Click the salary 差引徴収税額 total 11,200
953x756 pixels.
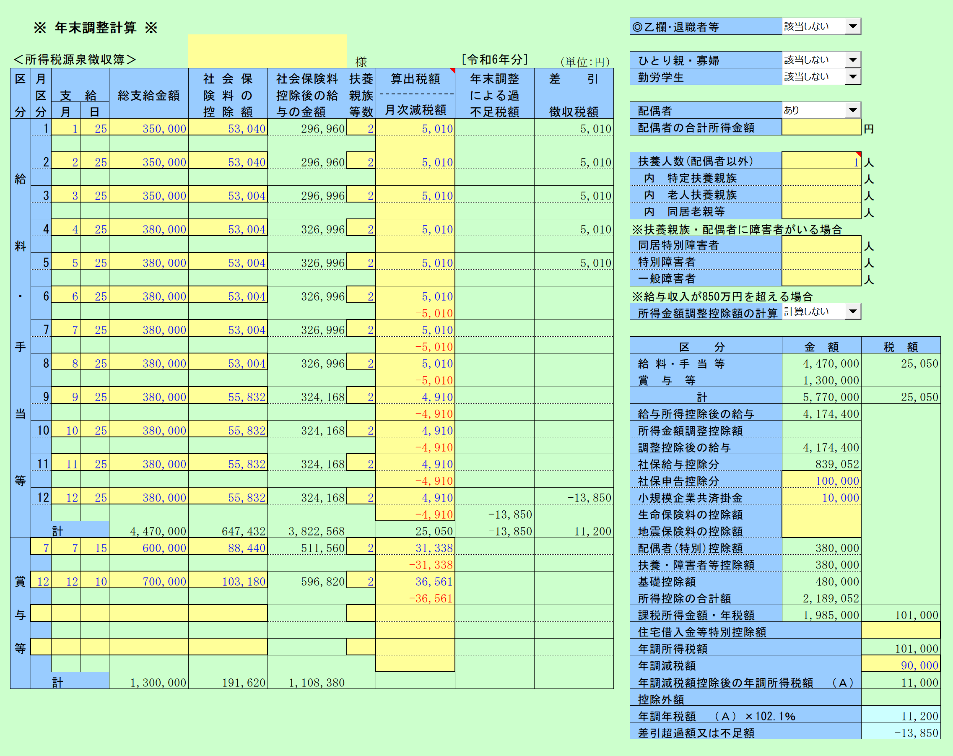click(574, 530)
